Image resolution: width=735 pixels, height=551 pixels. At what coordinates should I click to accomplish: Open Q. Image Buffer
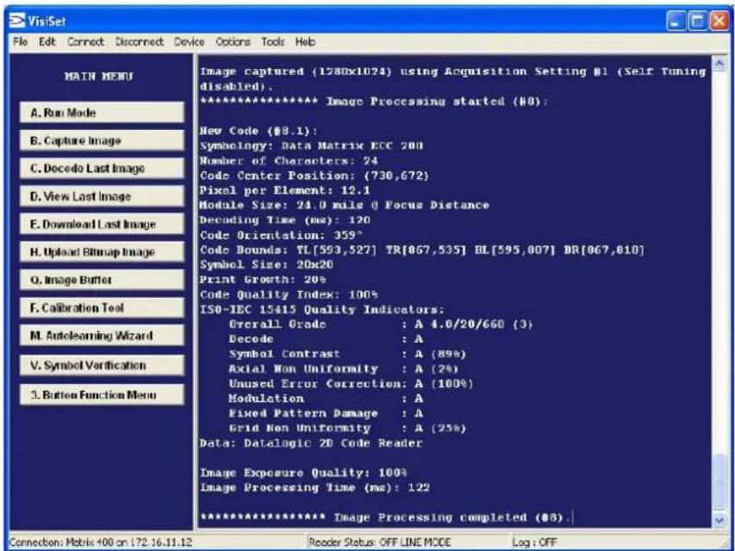pos(102,280)
